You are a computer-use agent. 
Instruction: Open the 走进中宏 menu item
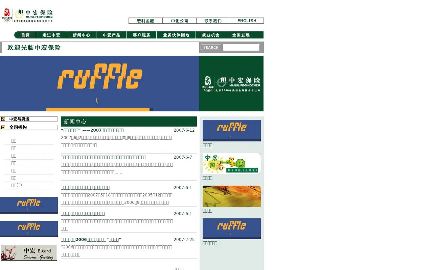click(x=51, y=35)
